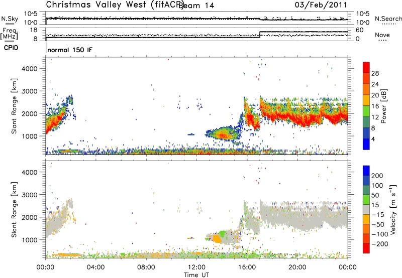Image resolution: width=402 pixels, height=278 pixels.
Task: Click the blue bottom segment of Power colorbar
Action: [x=366, y=144]
